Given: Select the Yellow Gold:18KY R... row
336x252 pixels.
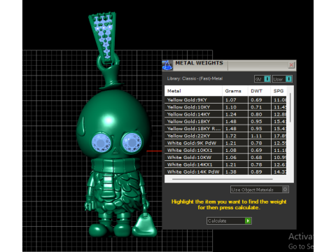Looking at the screenshot, I should (x=225, y=129).
